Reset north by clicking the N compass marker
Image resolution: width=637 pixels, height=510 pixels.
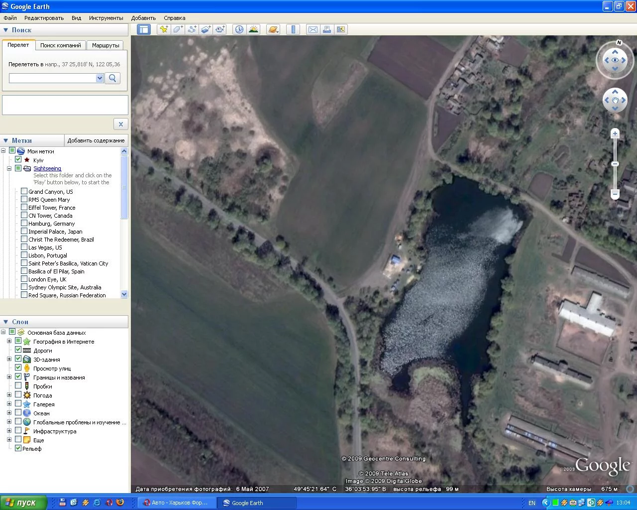tap(619, 42)
